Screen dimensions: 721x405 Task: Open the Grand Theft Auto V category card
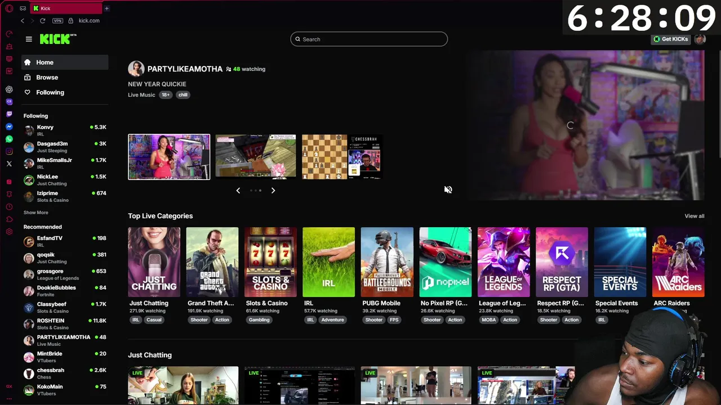pyautogui.click(x=212, y=262)
